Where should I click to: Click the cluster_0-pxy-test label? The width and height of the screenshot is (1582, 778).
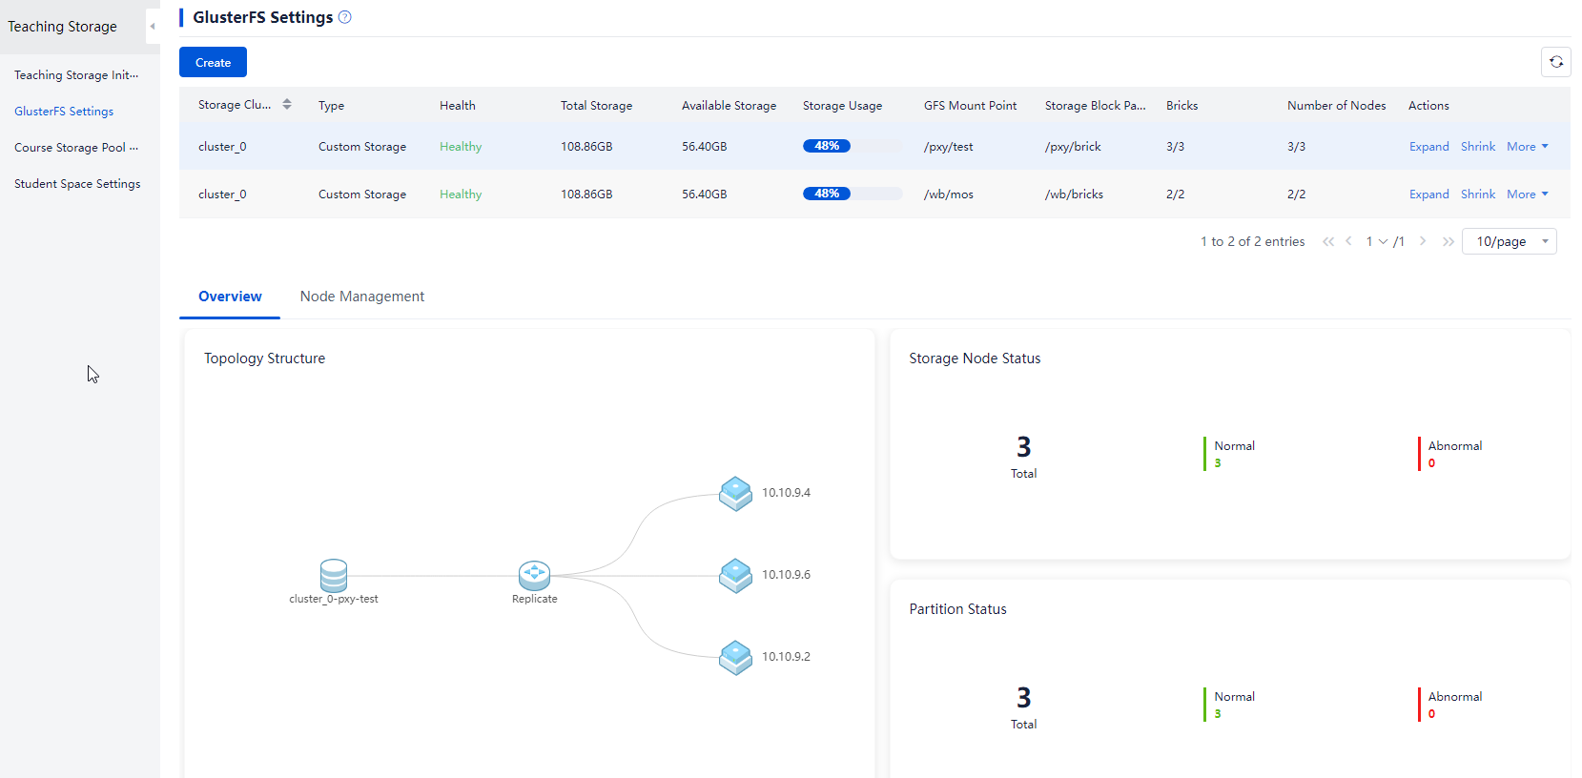(x=334, y=599)
